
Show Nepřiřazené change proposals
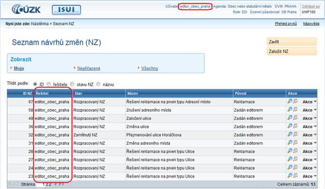[x=89, y=69]
